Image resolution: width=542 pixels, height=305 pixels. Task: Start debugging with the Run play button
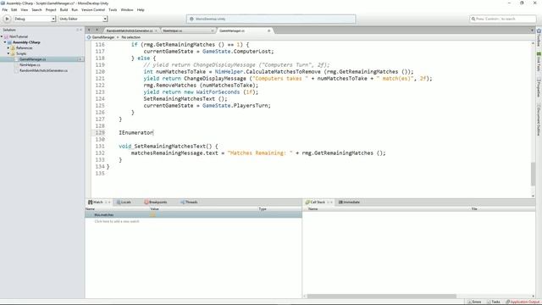click(x=7, y=19)
